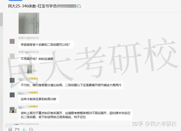181x131 pixels.
Task: Click avatar beside 资料上面 message
Action: click(13, 110)
